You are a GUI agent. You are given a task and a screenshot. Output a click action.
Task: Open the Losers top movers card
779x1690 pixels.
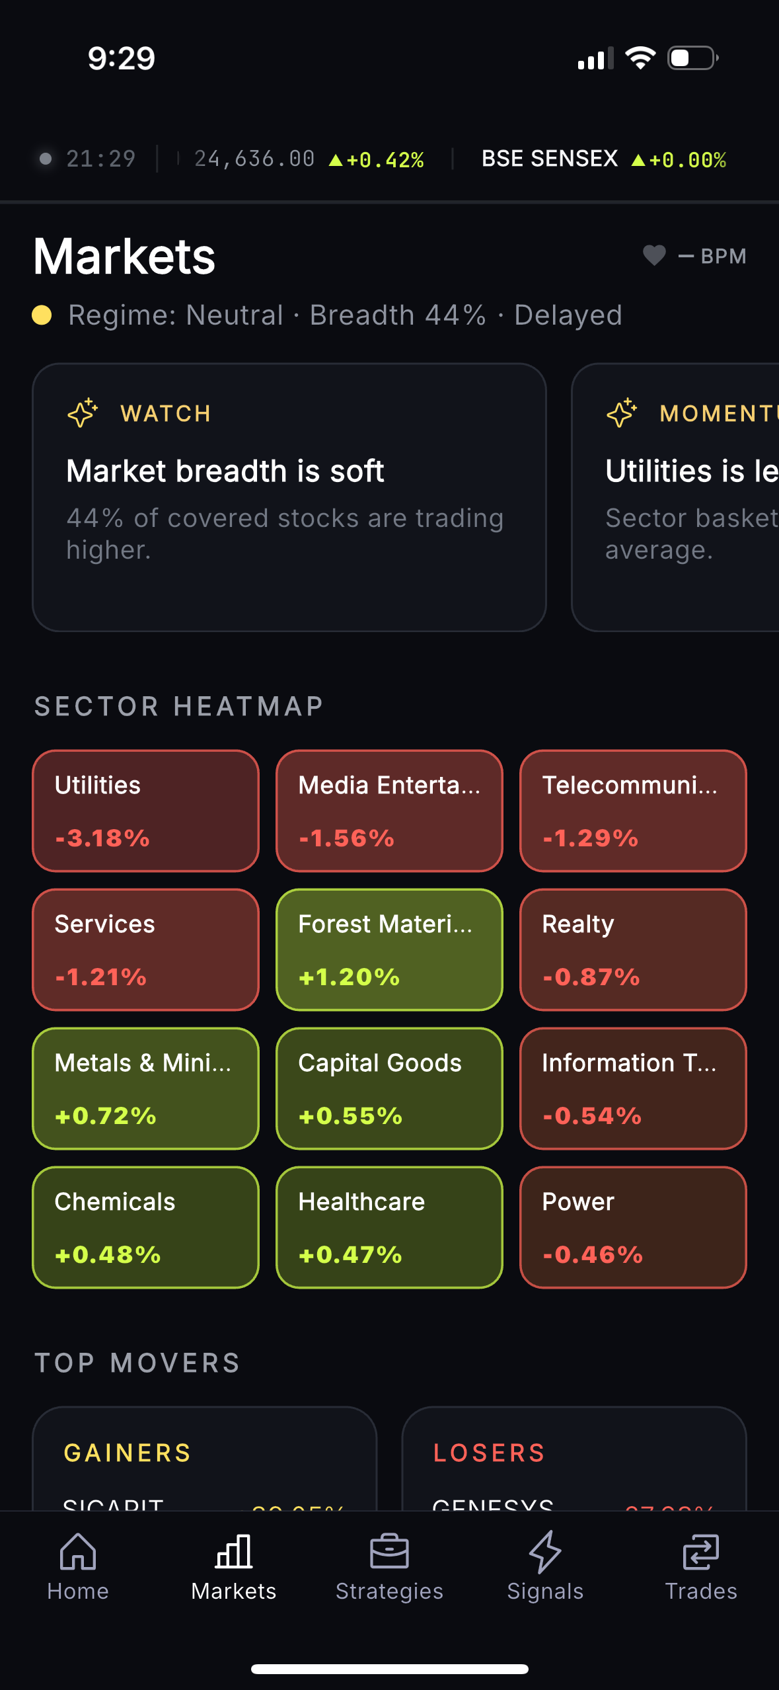[574, 1459]
